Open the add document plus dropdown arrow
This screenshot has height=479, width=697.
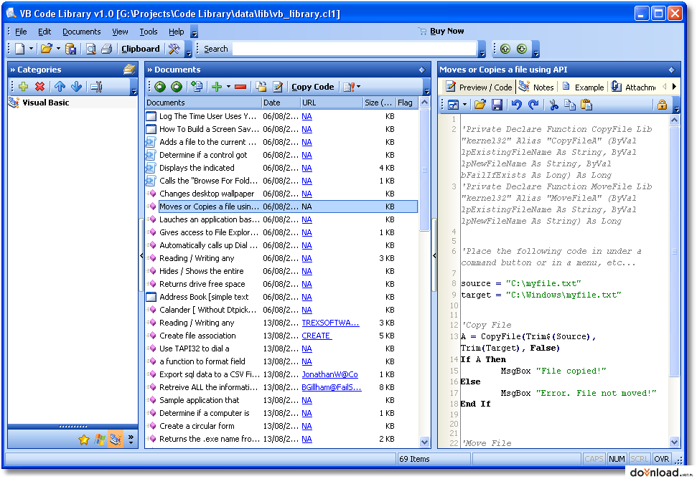coord(228,87)
